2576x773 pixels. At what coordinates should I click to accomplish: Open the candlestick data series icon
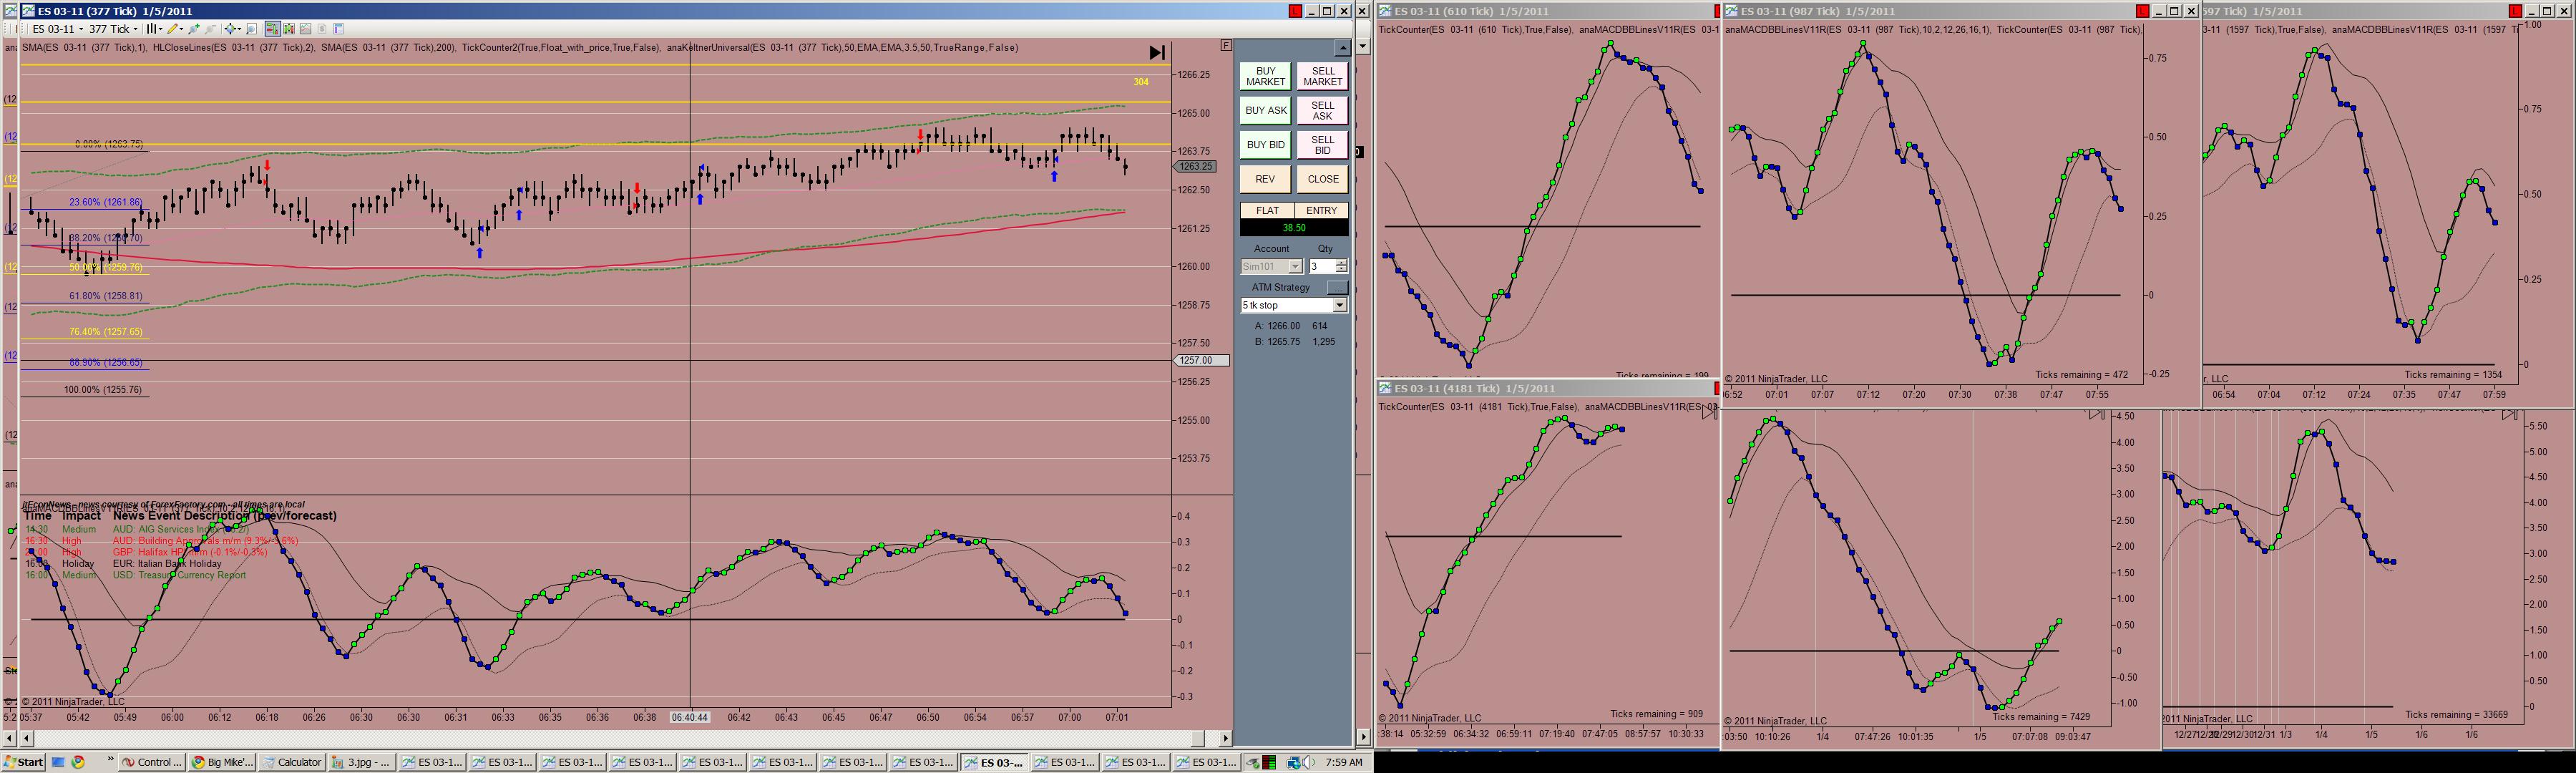(289, 29)
